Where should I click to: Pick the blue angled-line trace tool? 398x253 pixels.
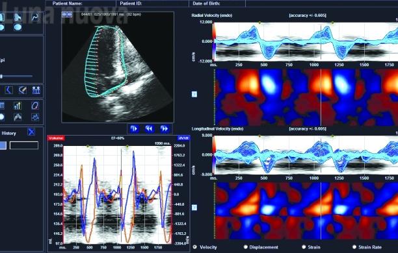[x=9, y=90]
